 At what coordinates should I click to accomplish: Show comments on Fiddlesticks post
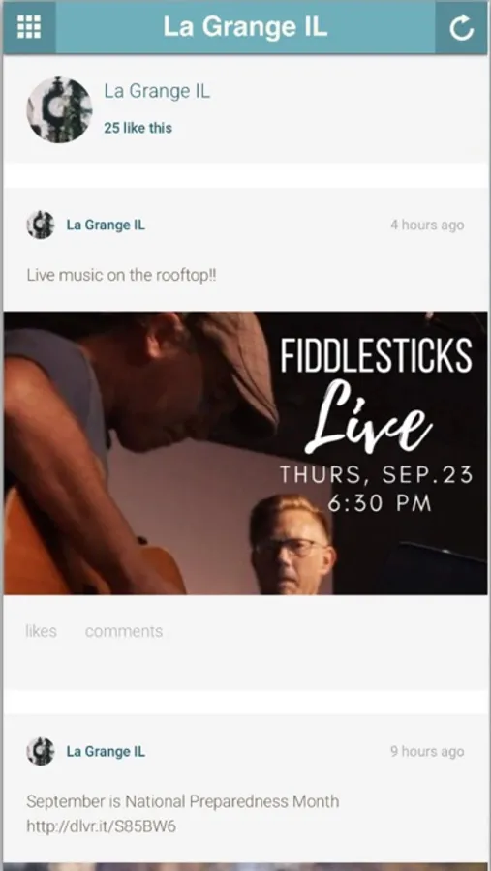pos(124,631)
